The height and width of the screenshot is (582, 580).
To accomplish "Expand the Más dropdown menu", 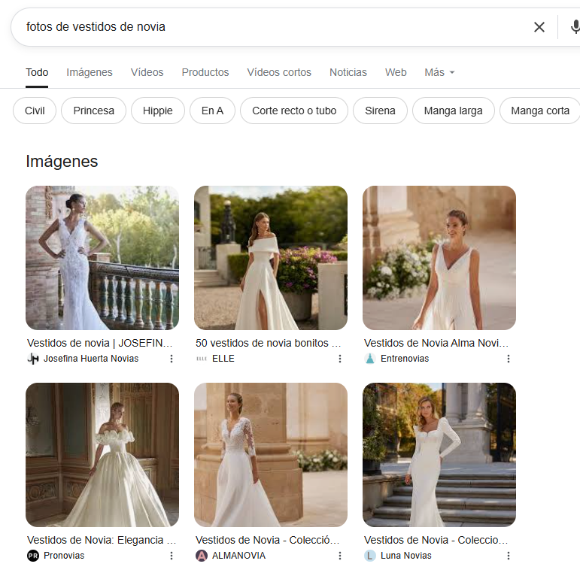I will tap(439, 72).
